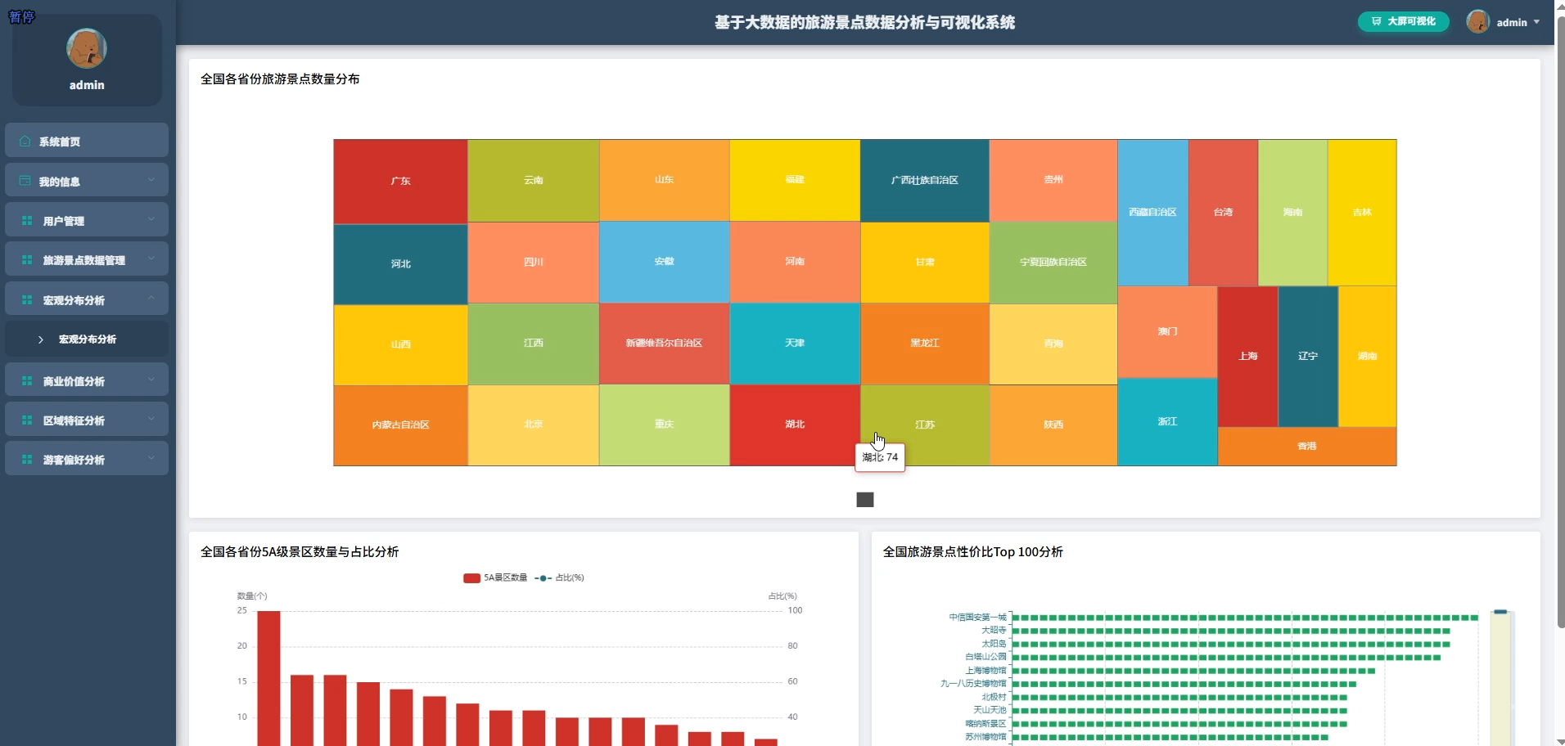Toggle the 占比(%) legend item
The height and width of the screenshot is (746, 1565).
pyautogui.click(x=559, y=577)
